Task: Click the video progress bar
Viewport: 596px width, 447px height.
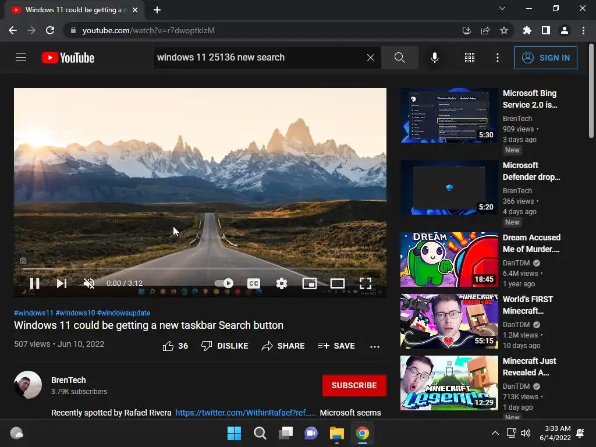Action: pos(200,269)
